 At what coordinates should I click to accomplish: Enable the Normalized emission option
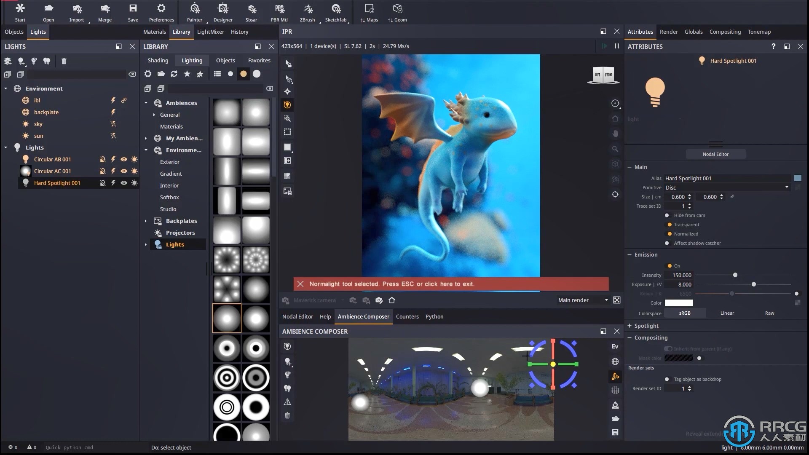668,233
